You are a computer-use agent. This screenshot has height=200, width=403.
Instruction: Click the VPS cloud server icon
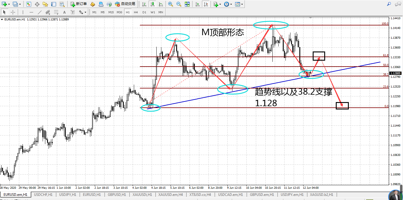click(101, 4)
